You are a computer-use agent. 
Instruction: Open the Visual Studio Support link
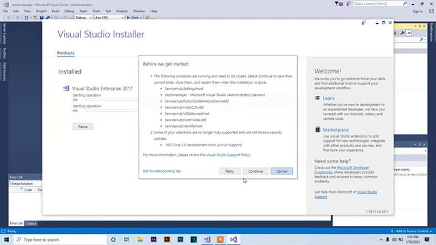[345, 195]
